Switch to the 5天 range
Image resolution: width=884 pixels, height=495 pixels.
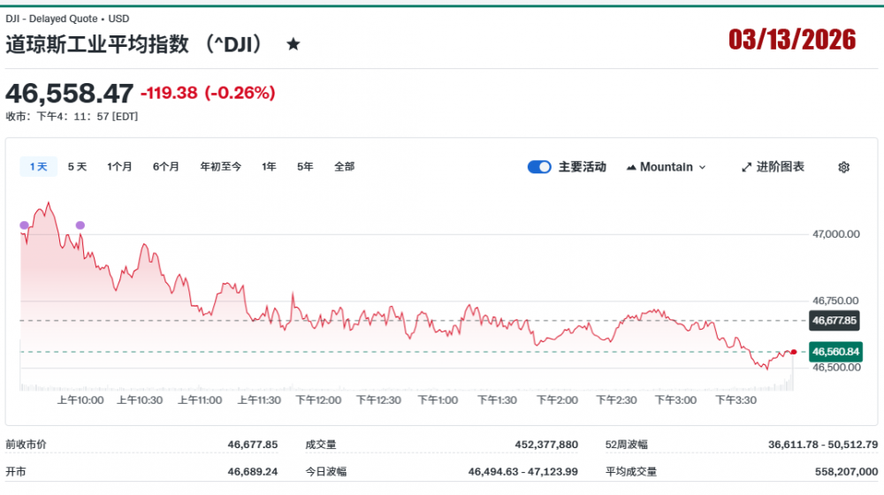point(77,166)
